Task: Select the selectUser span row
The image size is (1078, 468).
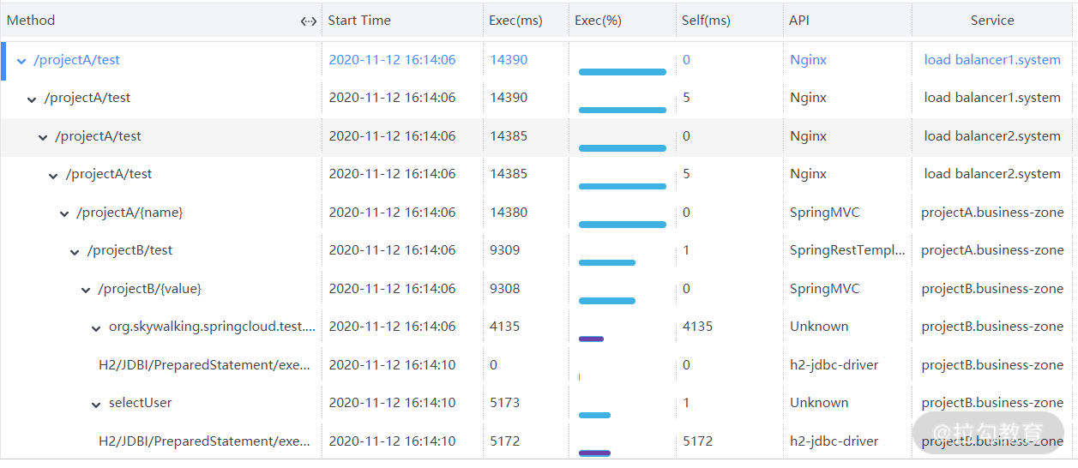Action: pos(539,403)
